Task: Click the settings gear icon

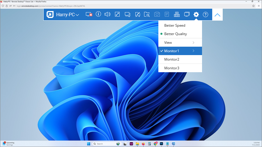Action: [196, 14]
